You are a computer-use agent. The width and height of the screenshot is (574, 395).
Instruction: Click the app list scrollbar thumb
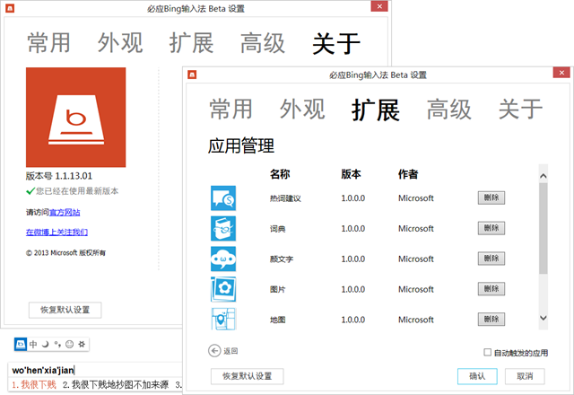tap(544, 228)
